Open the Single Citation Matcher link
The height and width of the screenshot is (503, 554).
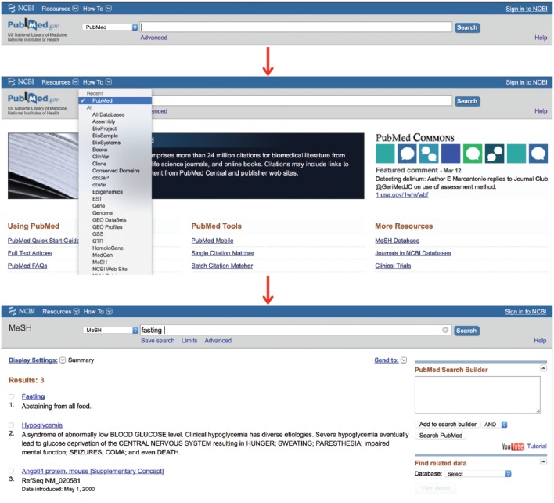(x=222, y=253)
